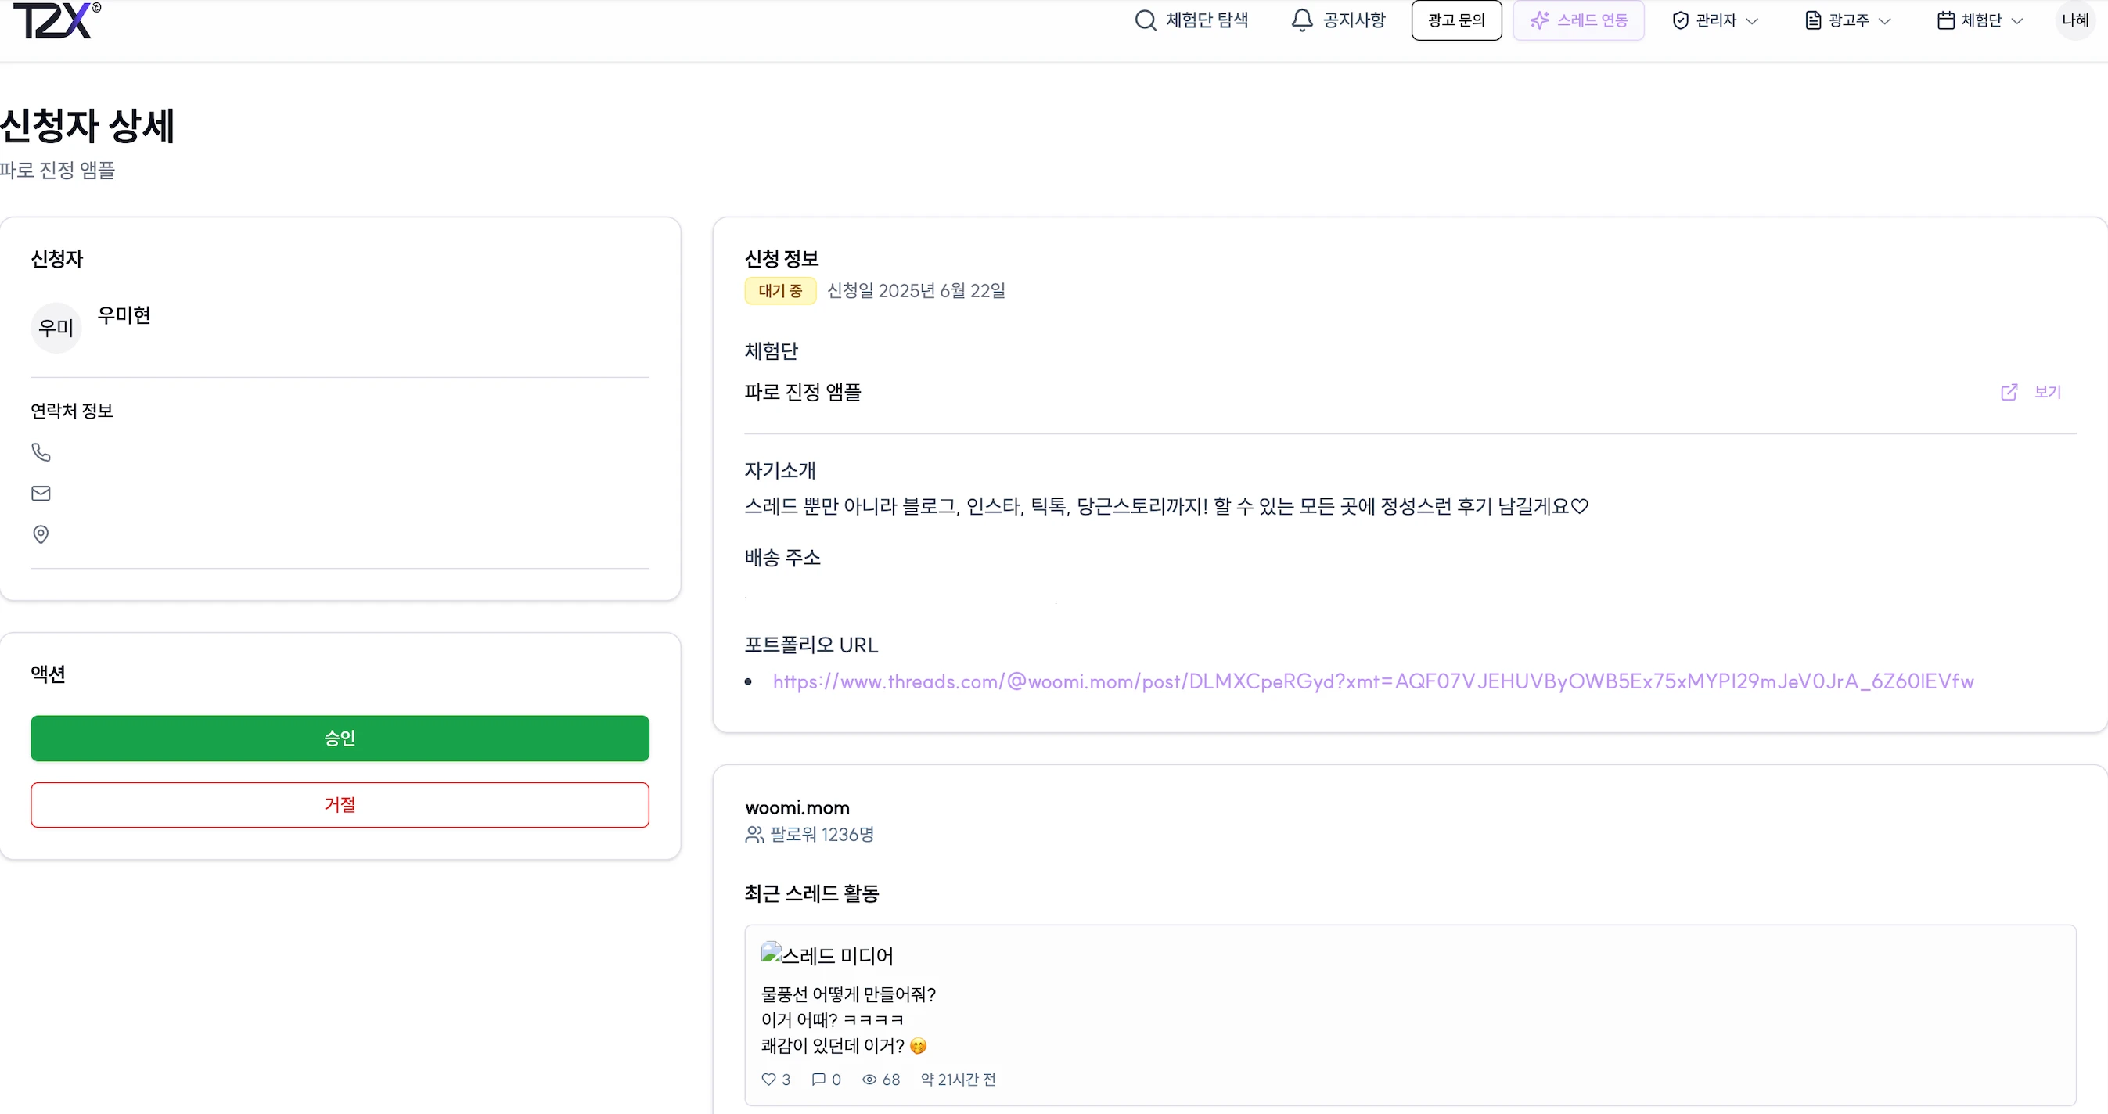The image size is (2108, 1114).
Task: Click the eye views icon on the thread post
Action: [x=869, y=1079]
